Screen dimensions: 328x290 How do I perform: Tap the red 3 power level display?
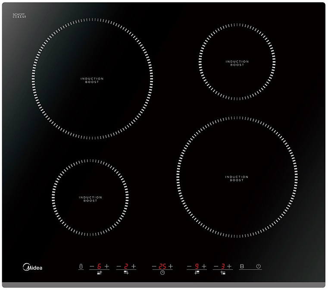(x=223, y=266)
